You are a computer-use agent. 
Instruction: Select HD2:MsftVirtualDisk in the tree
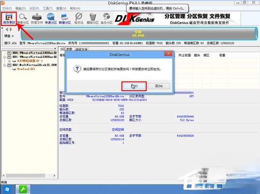35,65
